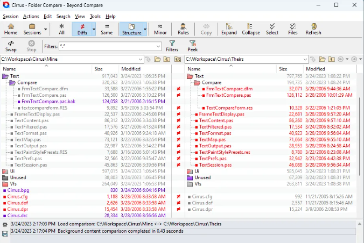Expand the left Vfs folder
Screen dimensions: 364x243
5,184
